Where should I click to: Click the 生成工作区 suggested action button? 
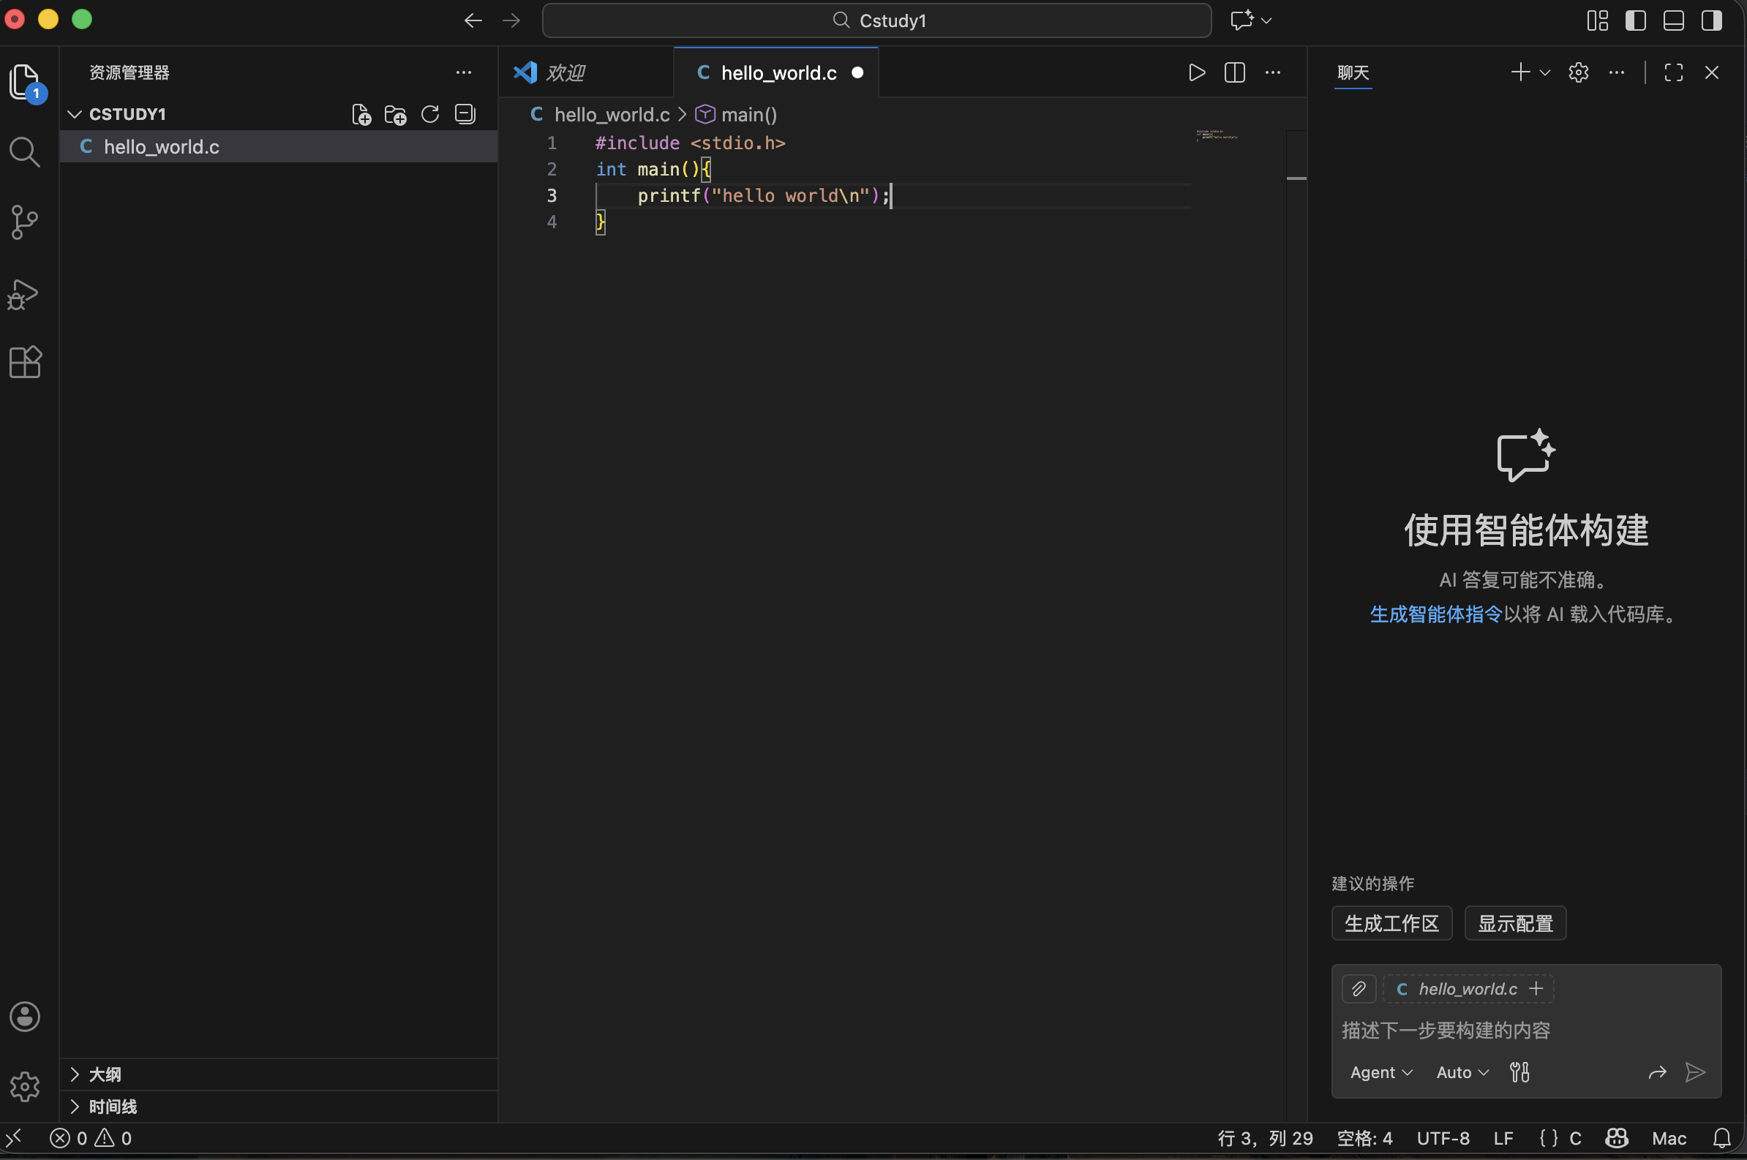pos(1391,923)
